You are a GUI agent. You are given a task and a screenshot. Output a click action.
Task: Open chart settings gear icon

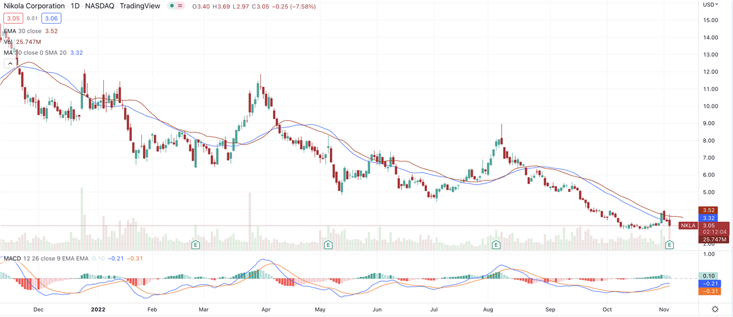pyautogui.click(x=714, y=310)
